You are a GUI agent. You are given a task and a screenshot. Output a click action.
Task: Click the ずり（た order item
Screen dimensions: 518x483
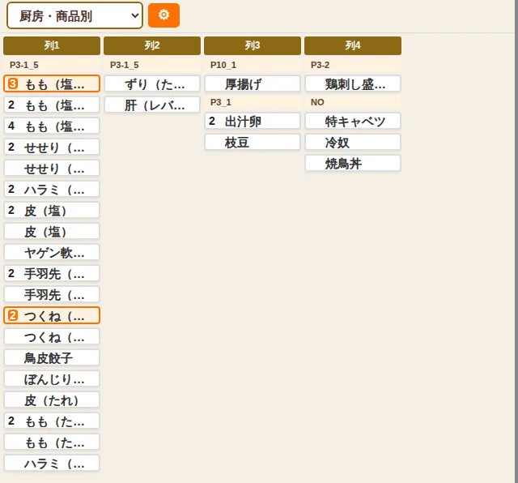point(152,83)
